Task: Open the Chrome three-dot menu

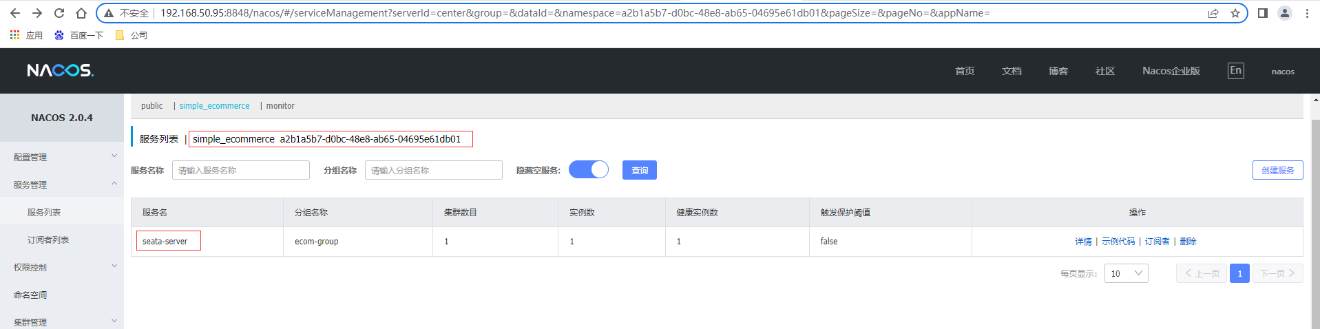Action: coord(1307,13)
